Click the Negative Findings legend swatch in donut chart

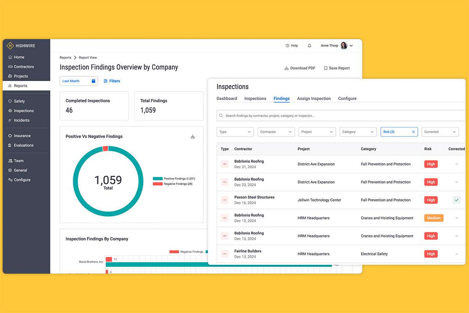pos(158,184)
